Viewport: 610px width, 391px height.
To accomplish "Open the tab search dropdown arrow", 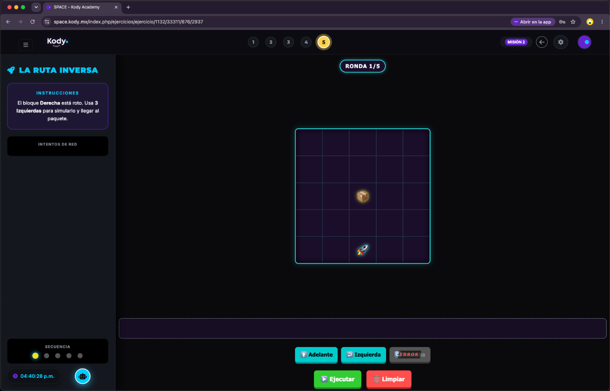I will [x=36, y=7].
